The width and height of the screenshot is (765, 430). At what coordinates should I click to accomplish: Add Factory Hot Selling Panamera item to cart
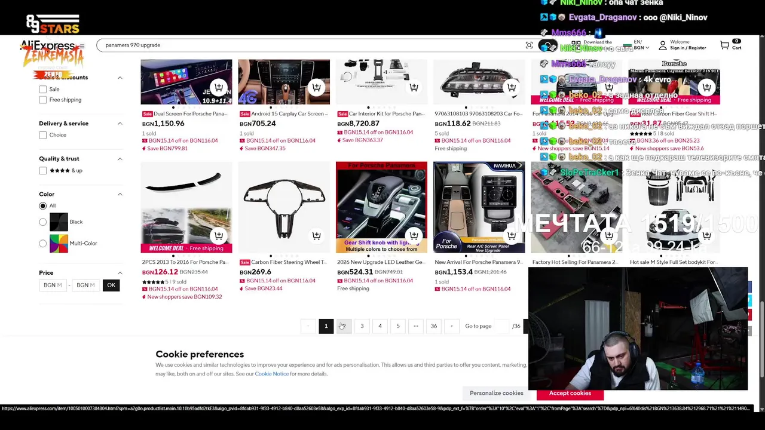coord(608,236)
